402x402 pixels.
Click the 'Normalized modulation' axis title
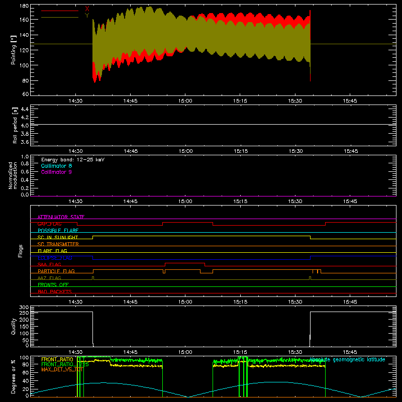click(x=13, y=175)
